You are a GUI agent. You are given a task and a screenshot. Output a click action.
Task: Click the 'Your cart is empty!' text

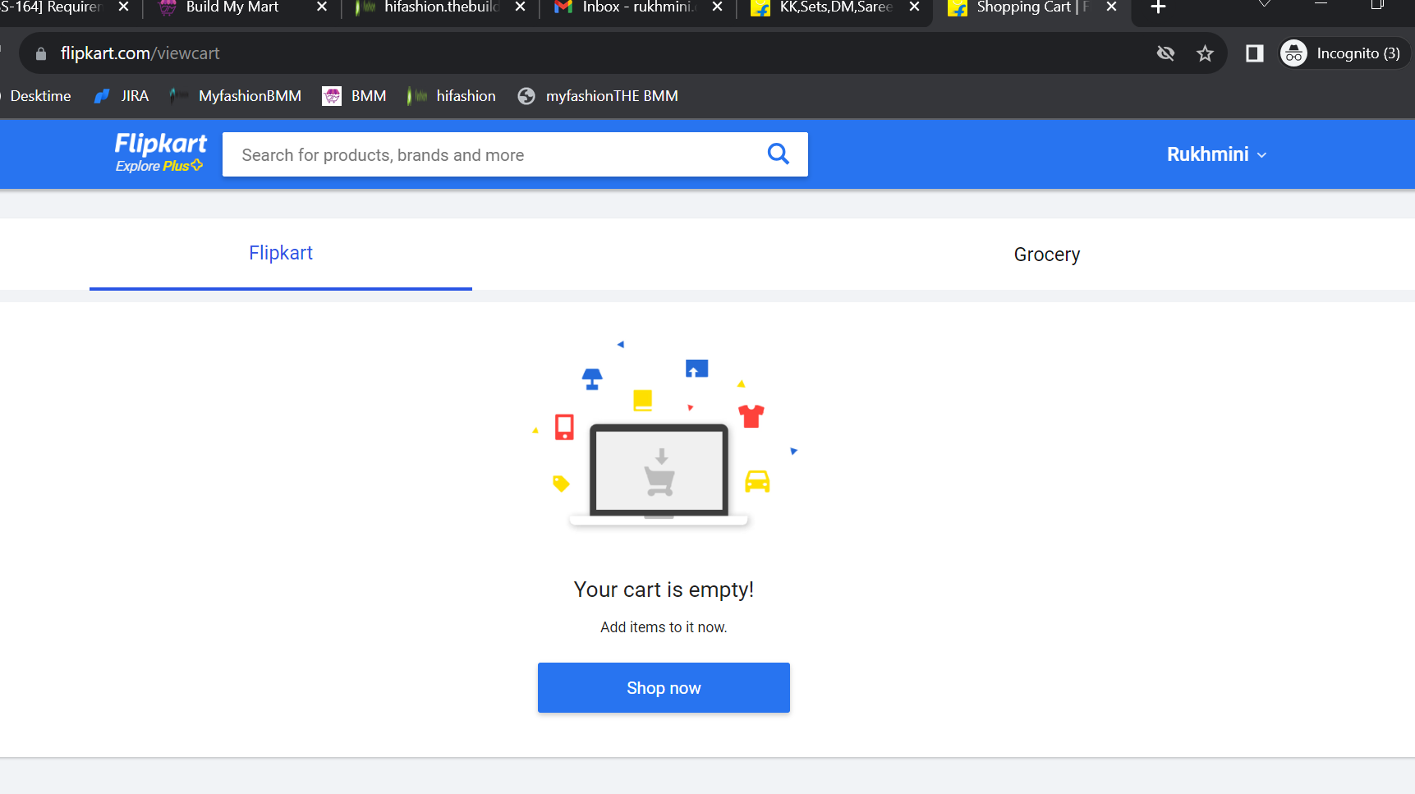[664, 590]
